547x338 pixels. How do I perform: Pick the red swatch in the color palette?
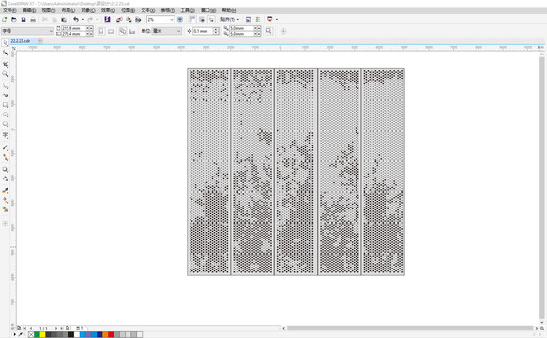click(x=111, y=334)
